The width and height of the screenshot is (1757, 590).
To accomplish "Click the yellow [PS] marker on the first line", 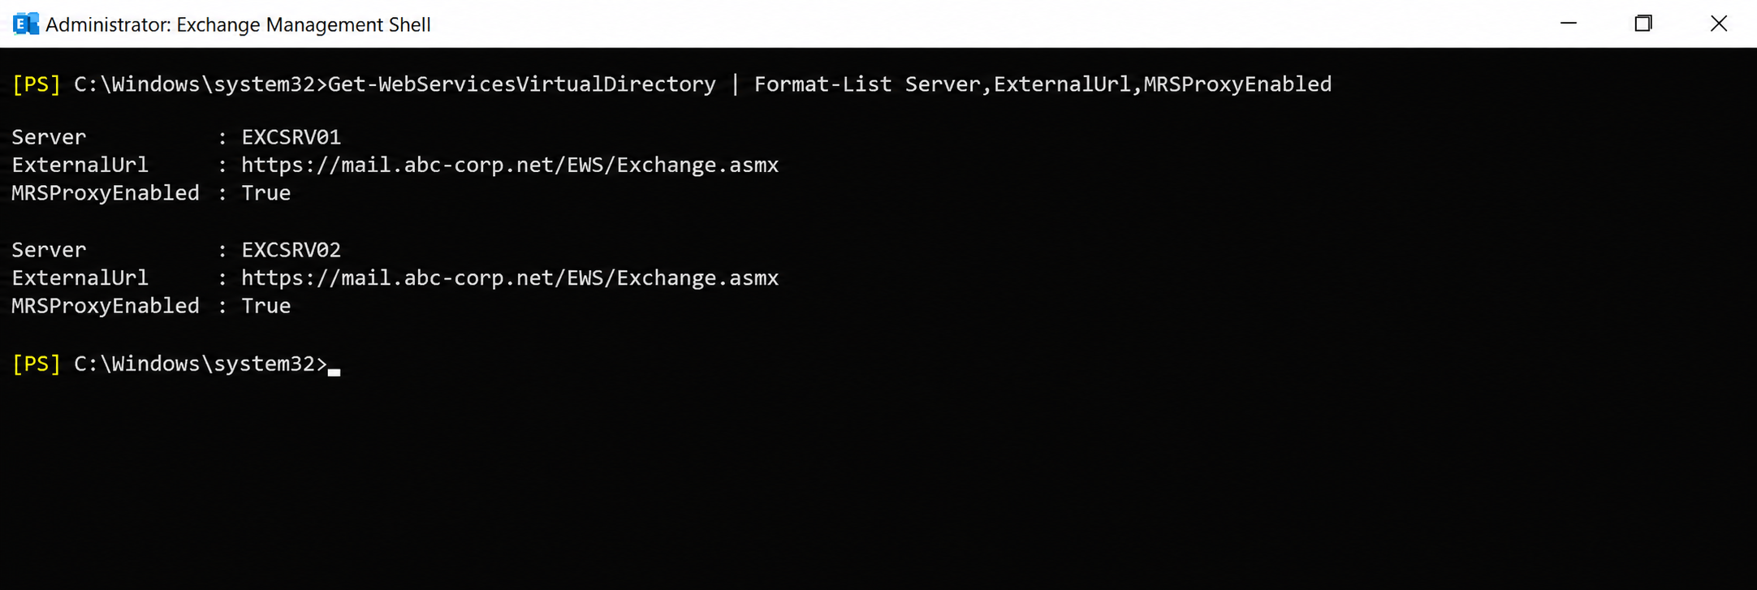I will (37, 84).
